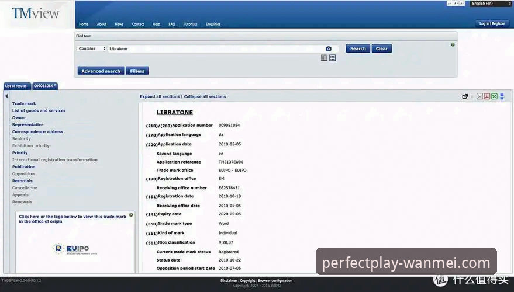The height and width of the screenshot is (292, 514).
Task: Switch to the list results view icon
Action: click(x=332, y=58)
